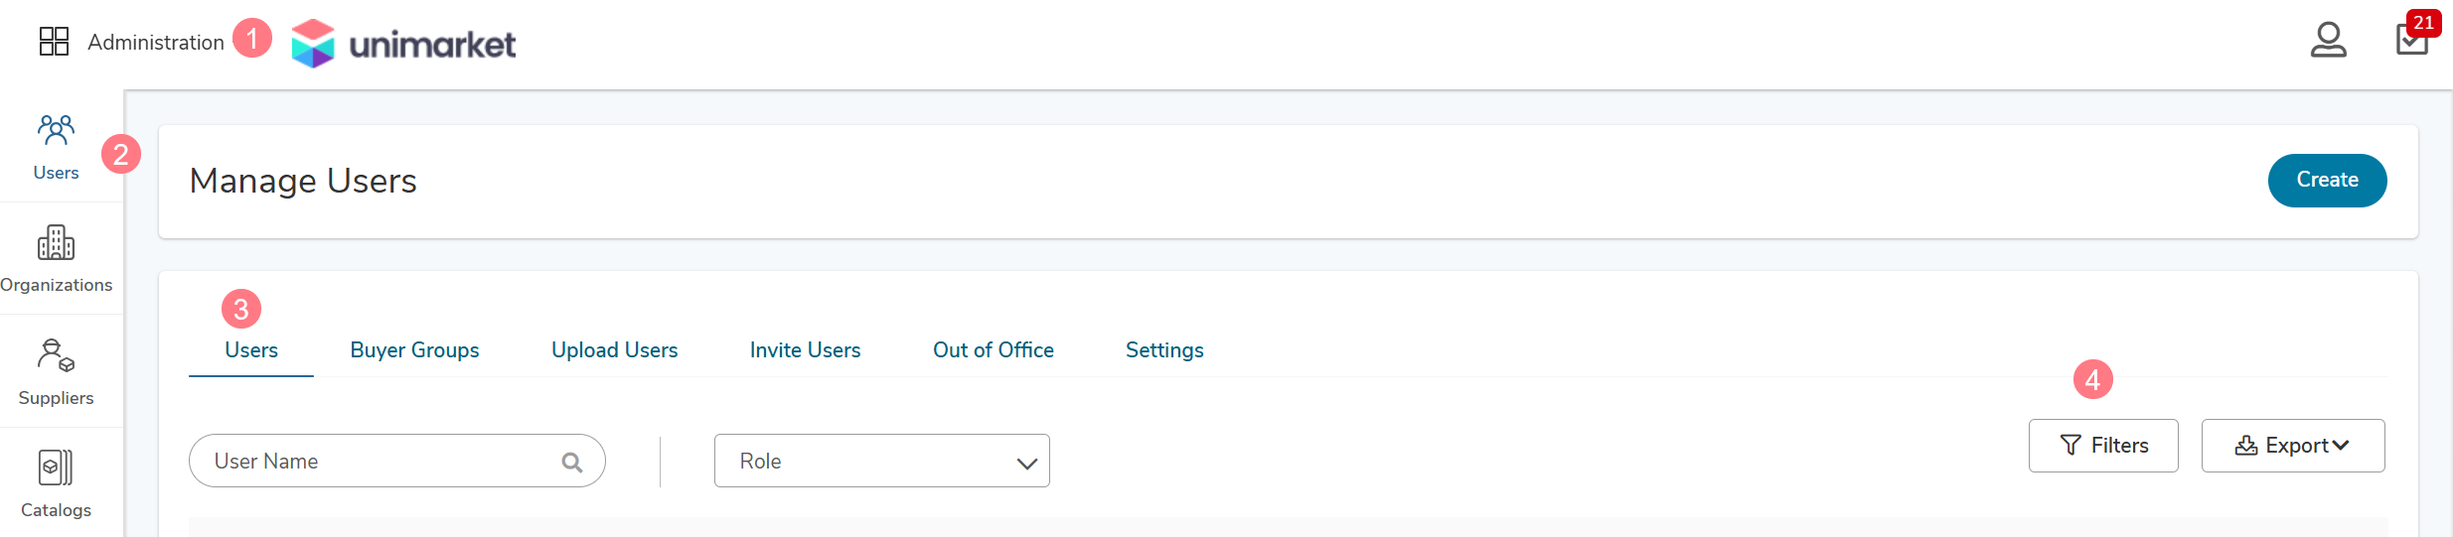Open the Settings tab
The image size is (2453, 537).
coord(1164,350)
